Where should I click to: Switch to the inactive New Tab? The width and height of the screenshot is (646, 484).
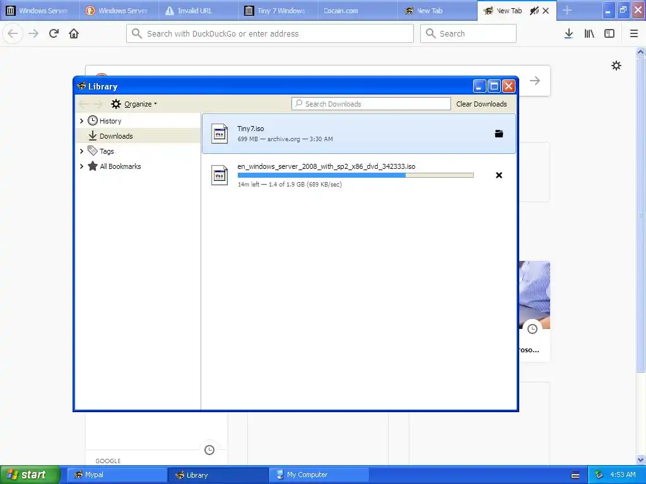[x=437, y=11]
